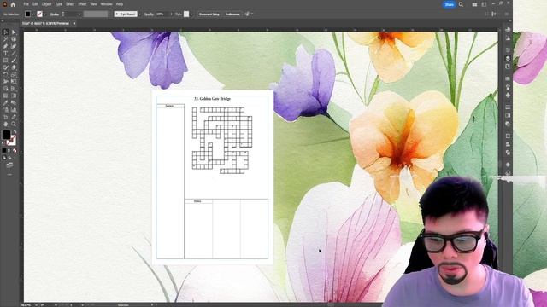This screenshot has width=547, height=307.
Task: Set paint mode to Color
Action: click(x=4, y=151)
